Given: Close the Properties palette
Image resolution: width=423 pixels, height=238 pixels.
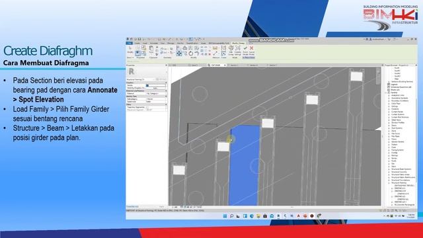Looking at the screenshot, I should [x=166, y=65].
